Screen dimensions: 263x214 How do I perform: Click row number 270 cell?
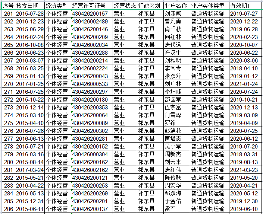[x=8, y=84]
